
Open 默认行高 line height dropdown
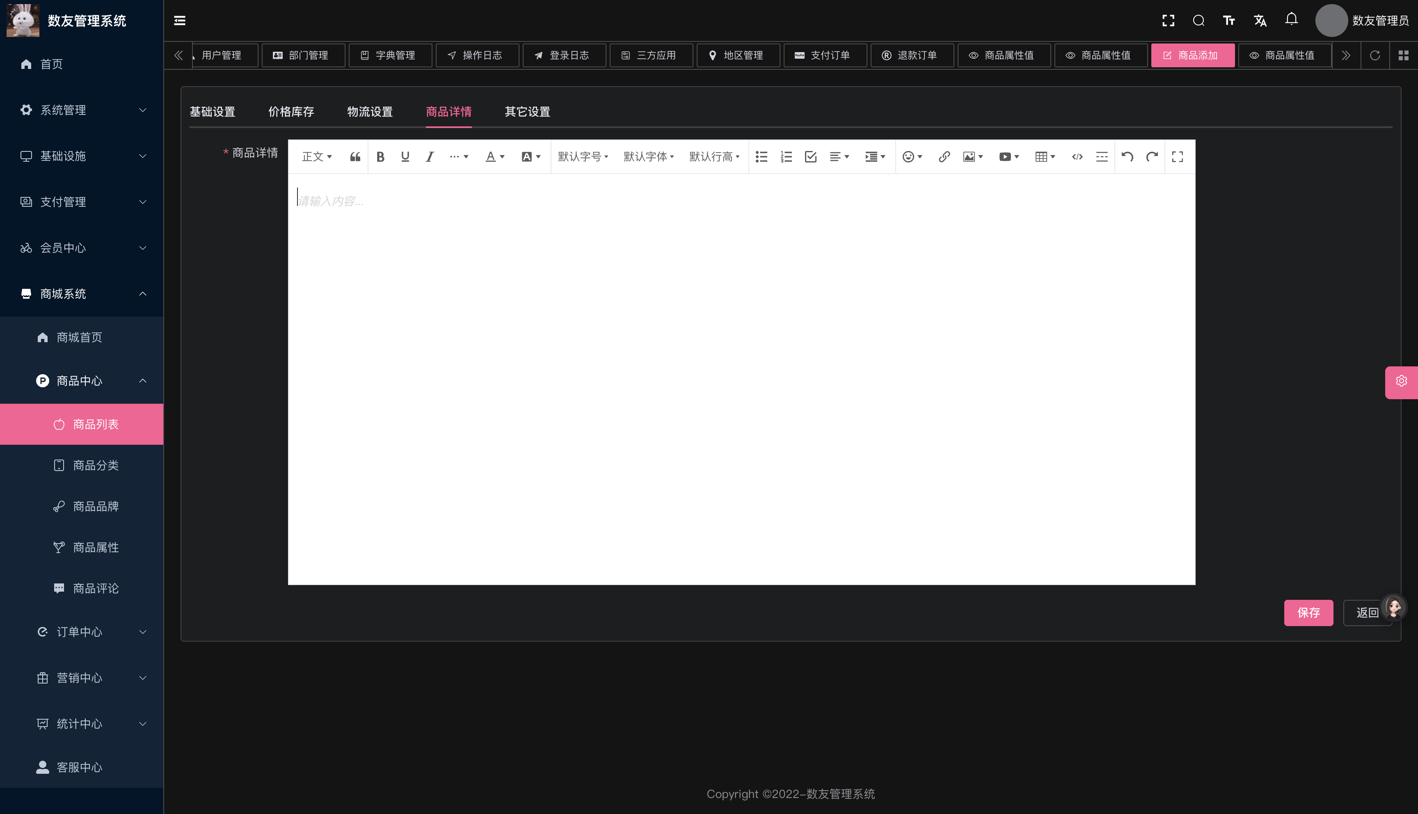tap(714, 157)
